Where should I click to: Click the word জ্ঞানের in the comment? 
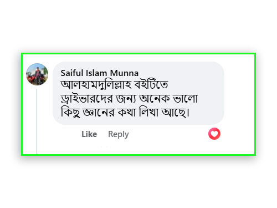[99, 113]
